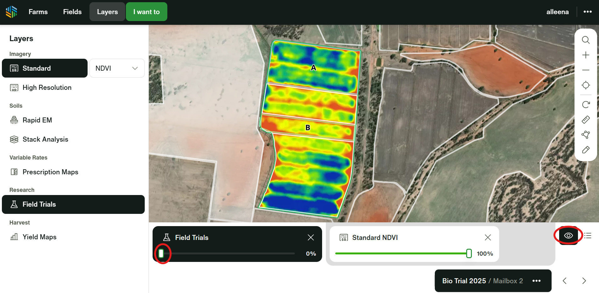Go to the Farms tab

[x=38, y=12]
